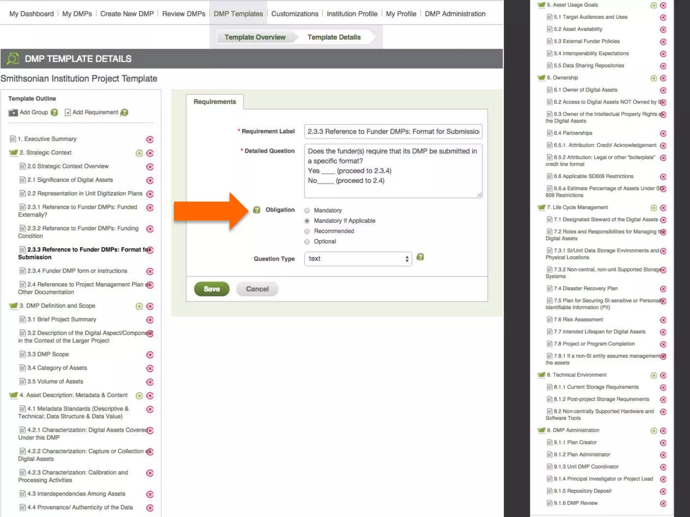
Task: Click green plus beside 6. Ownership
Action: click(x=654, y=78)
